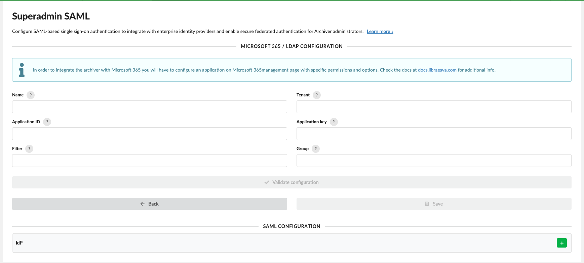Open the Learn more link
Screen dimensions: 584x263
click(380, 31)
